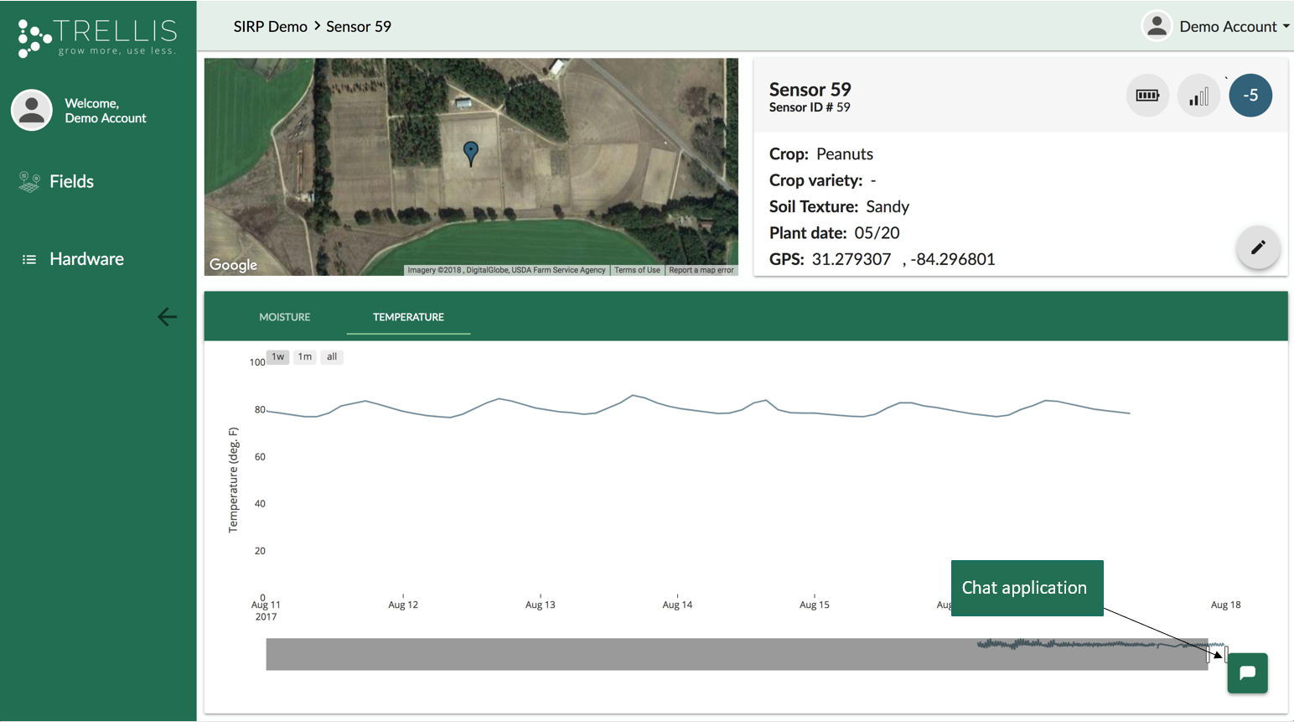Click the Crop variety label
This screenshot has height=722, width=1294.
[x=816, y=180]
